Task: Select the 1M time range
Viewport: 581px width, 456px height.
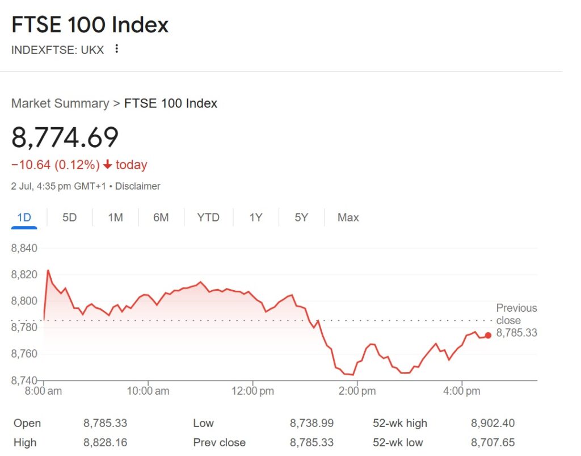Action: [115, 217]
